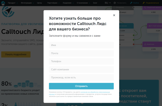
Task: Click the Сайт компании input field
Action: pos(81,70)
